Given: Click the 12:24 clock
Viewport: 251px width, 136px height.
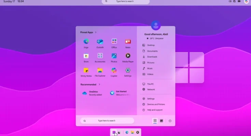Looking at the screenshot, I should pos(20,1).
